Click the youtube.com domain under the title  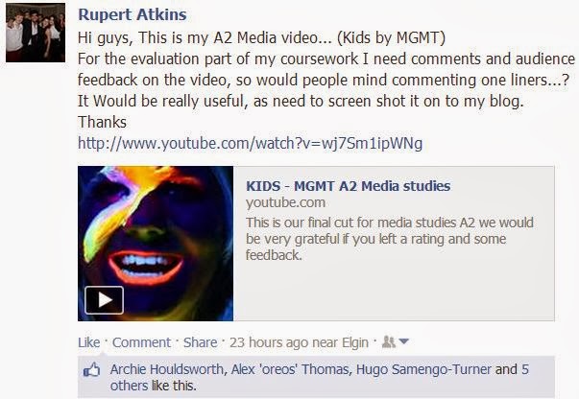point(285,202)
